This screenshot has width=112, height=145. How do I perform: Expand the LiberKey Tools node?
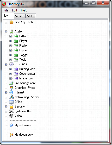click(6, 22)
